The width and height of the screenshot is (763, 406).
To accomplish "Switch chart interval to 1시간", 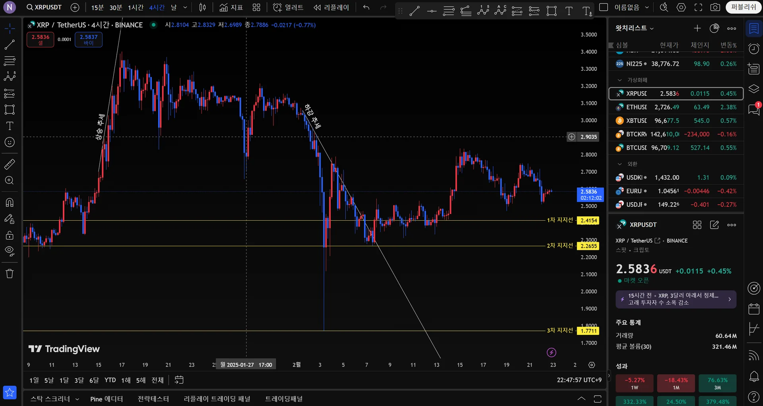I will [136, 8].
